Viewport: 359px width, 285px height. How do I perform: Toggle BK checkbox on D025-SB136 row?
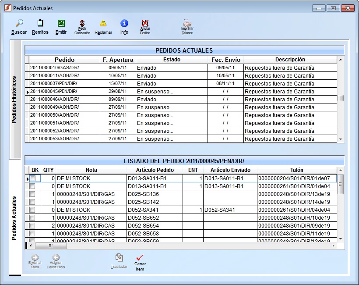coord(33,194)
